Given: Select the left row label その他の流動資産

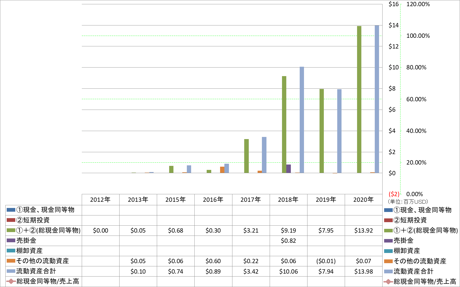Looking at the screenshot, I should tap(43, 261).
